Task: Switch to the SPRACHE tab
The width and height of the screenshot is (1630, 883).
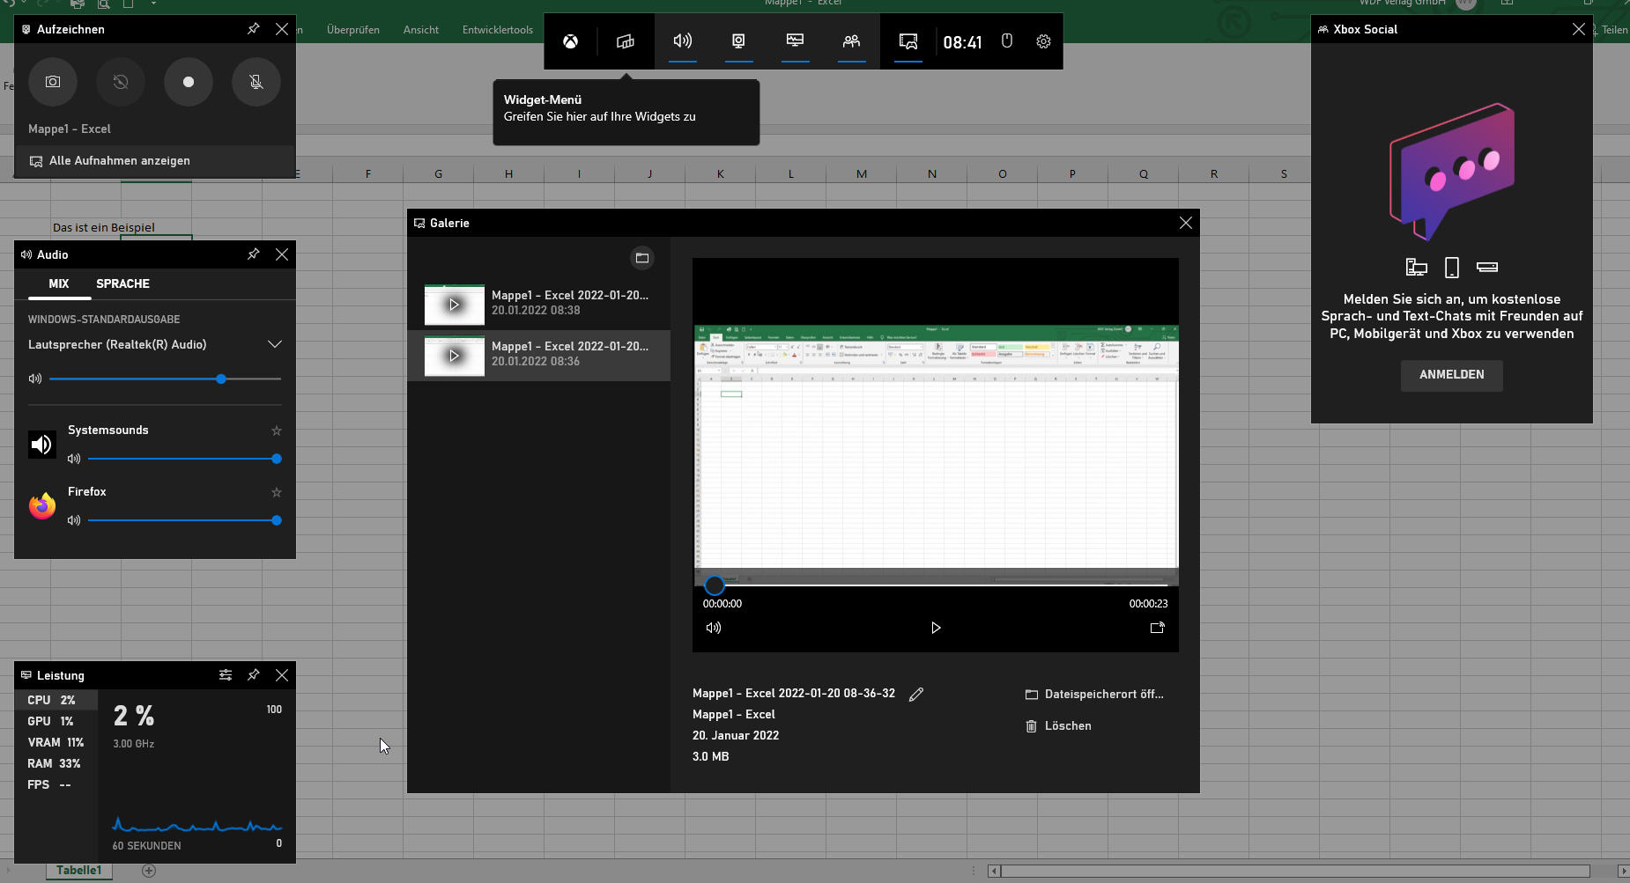Action: 122,283
